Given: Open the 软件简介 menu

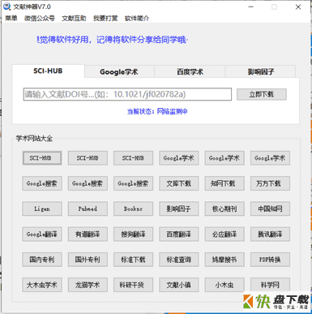Looking at the screenshot, I should click(137, 18).
